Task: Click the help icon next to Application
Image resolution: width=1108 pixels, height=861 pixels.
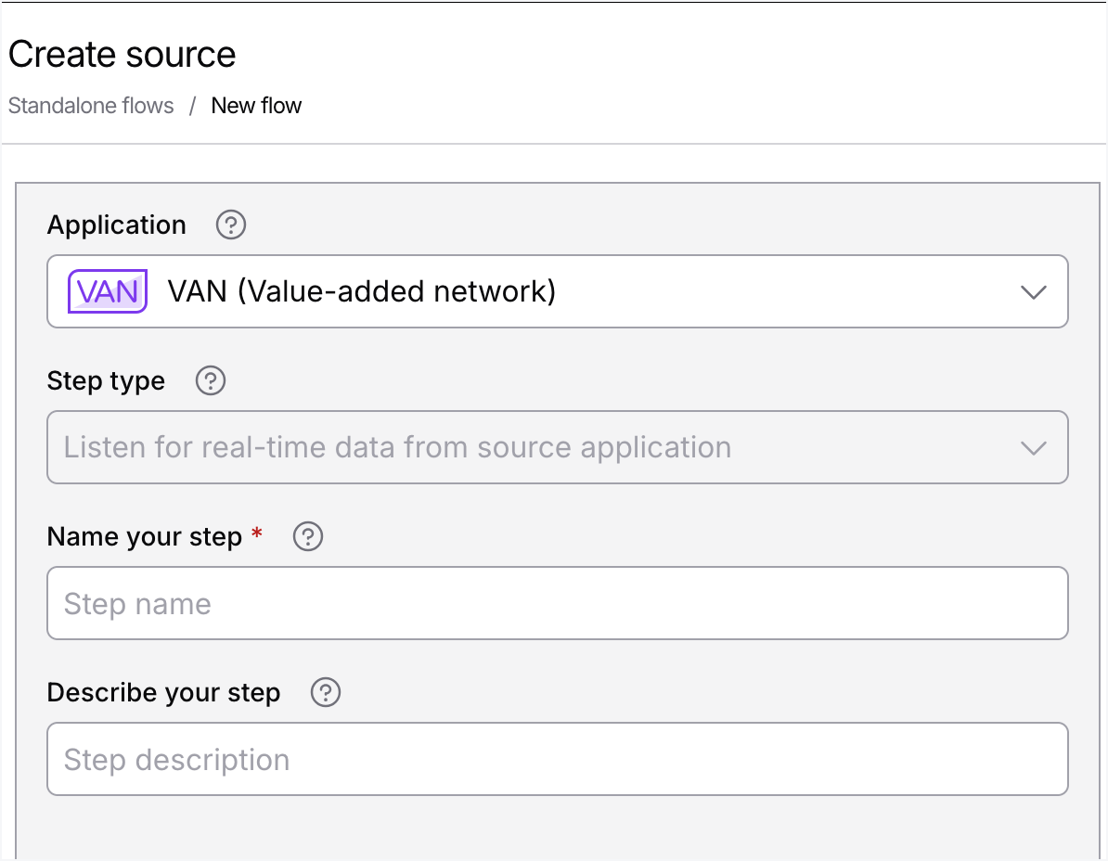Action: [x=231, y=225]
